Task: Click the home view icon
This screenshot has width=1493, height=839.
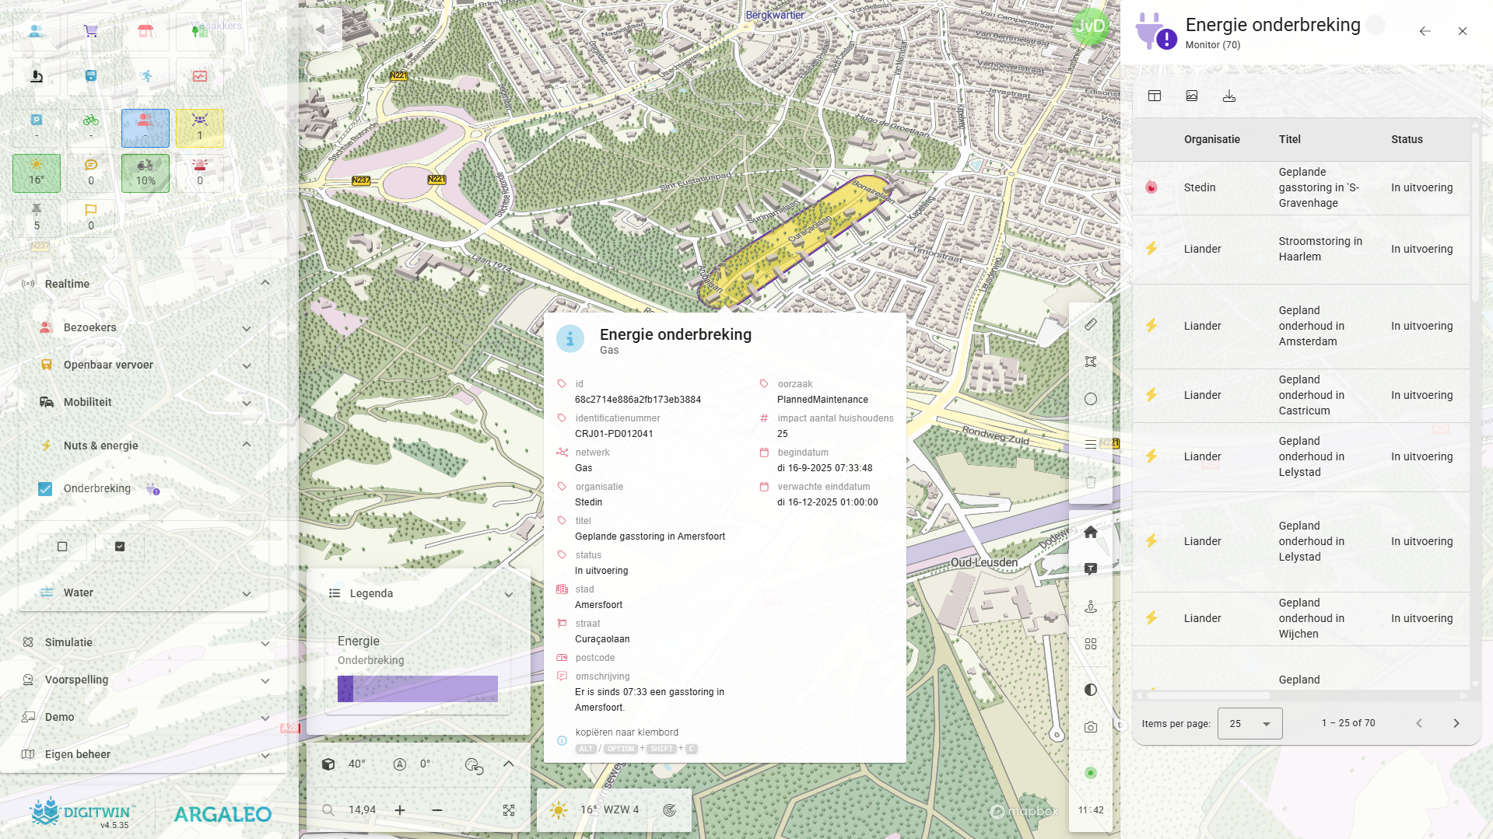Action: [1091, 532]
